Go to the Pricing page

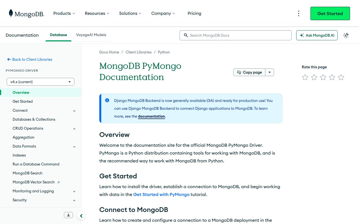(194, 13)
